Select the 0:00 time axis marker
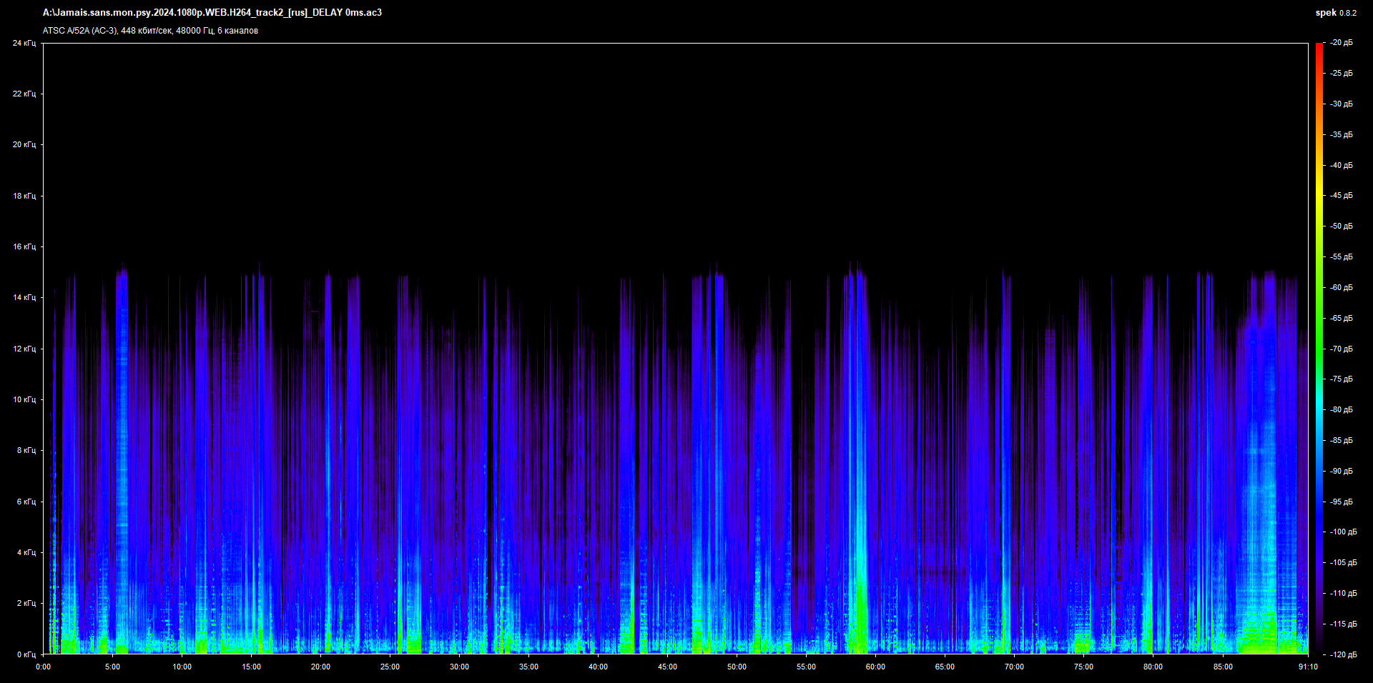 click(44, 667)
